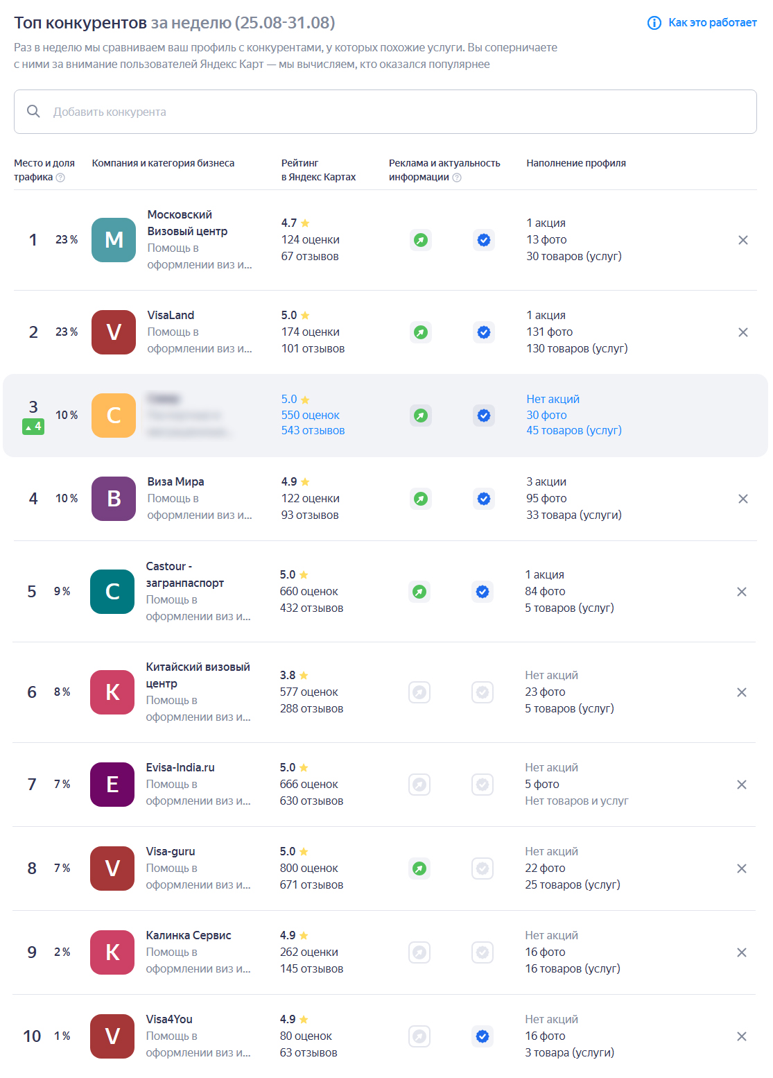Click the green advertising icon for VisaLand

[421, 332]
